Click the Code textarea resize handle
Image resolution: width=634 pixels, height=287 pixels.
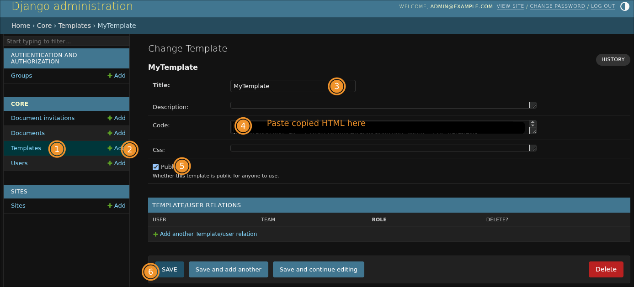pos(533,130)
